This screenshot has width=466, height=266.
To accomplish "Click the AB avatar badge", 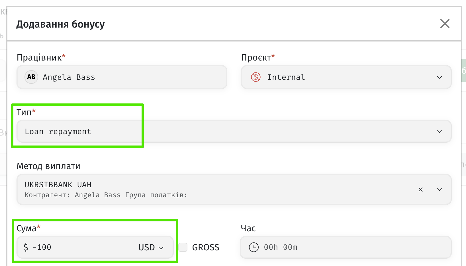I will pos(31,77).
